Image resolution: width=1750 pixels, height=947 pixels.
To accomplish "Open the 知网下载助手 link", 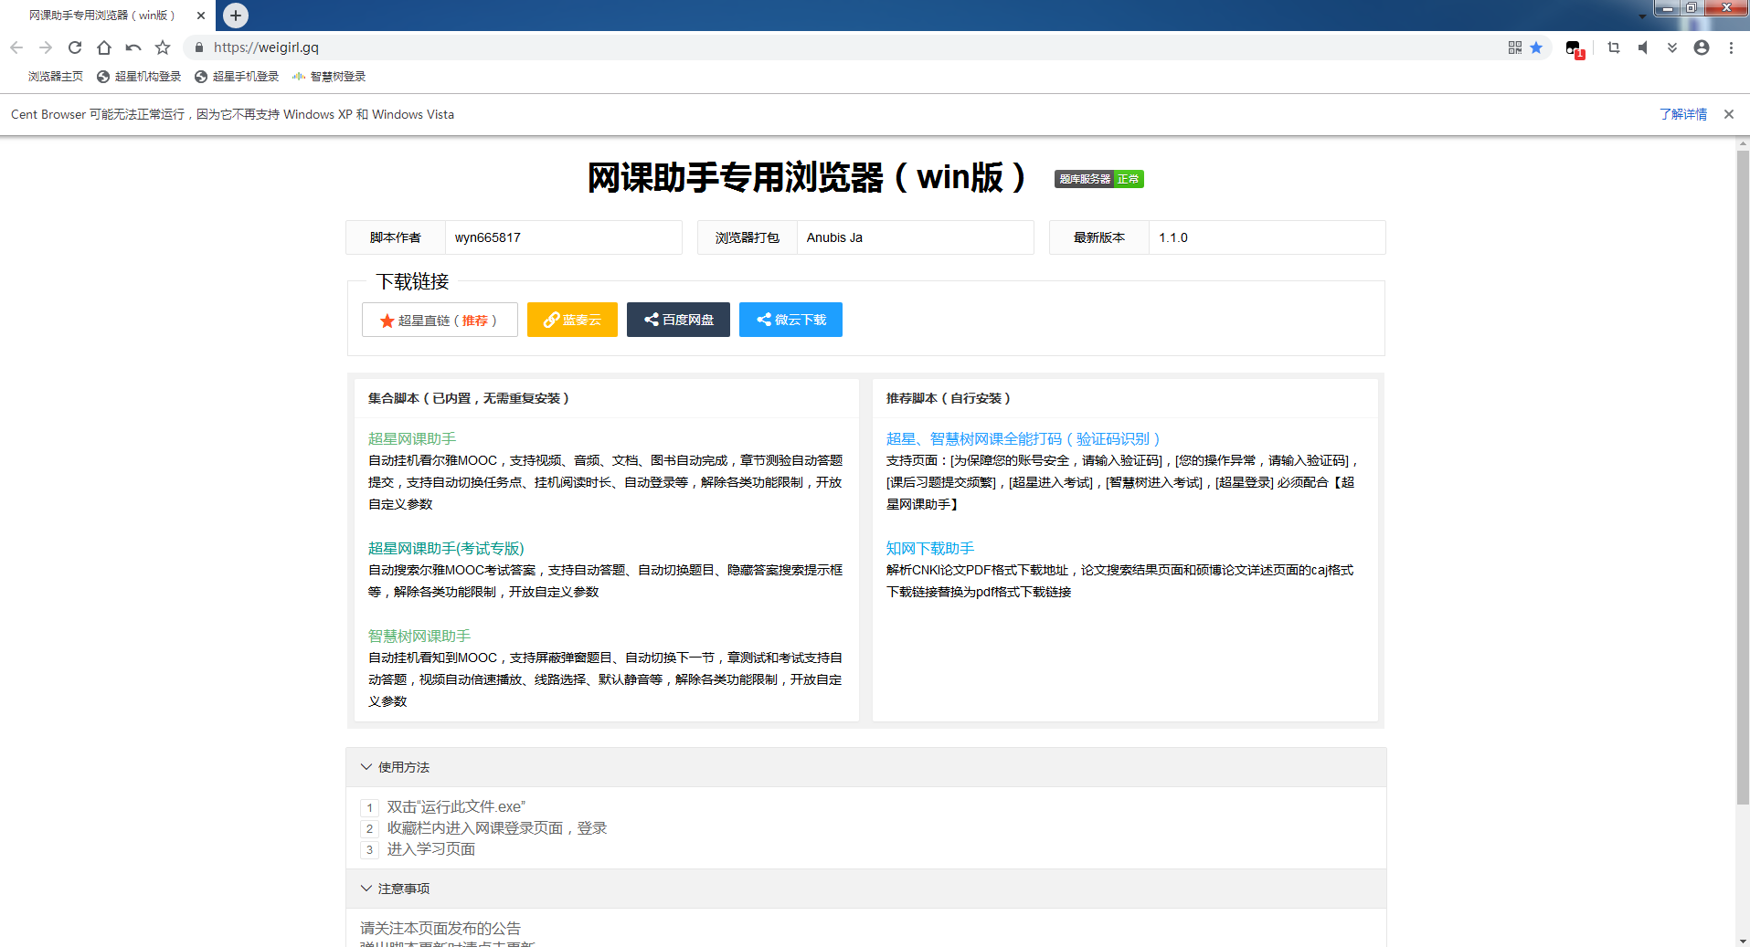I will [930, 549].
